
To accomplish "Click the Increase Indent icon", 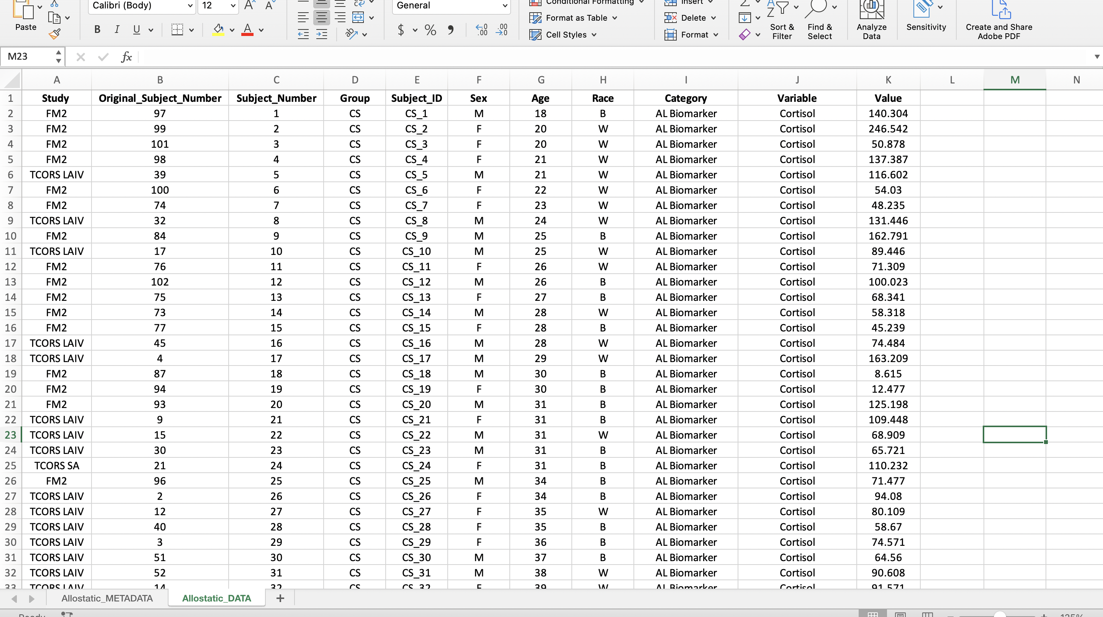I will click(x=322, y=34).
